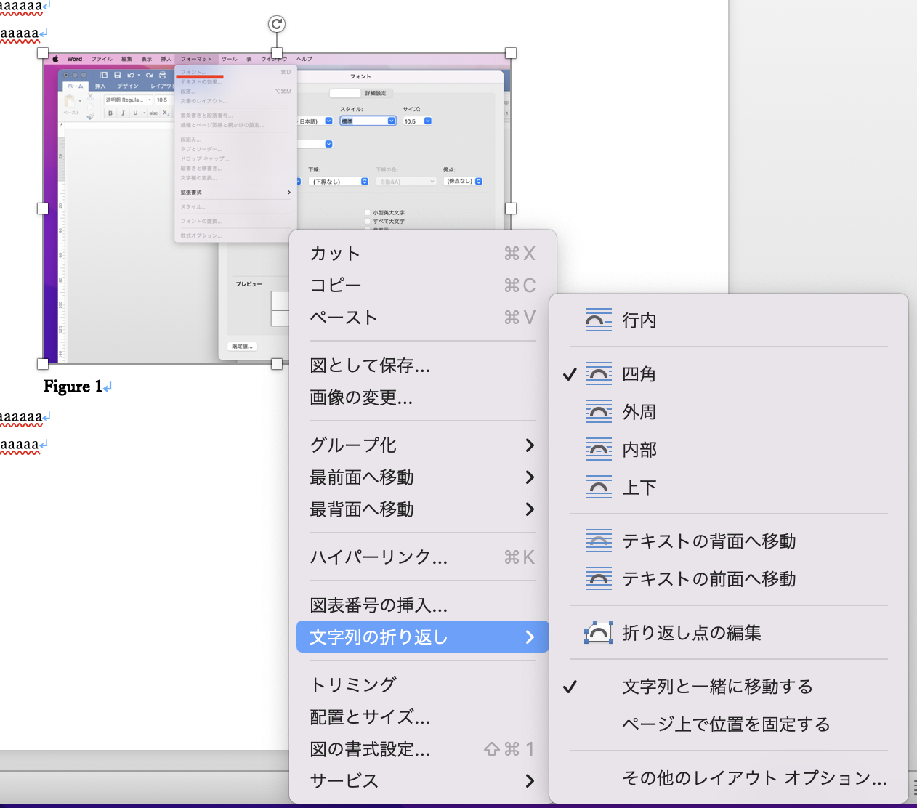Click コピー in context menu

click(423, 286)
